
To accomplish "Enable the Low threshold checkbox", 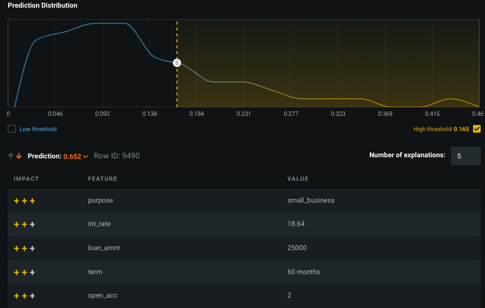I will [x=12, y=129].
